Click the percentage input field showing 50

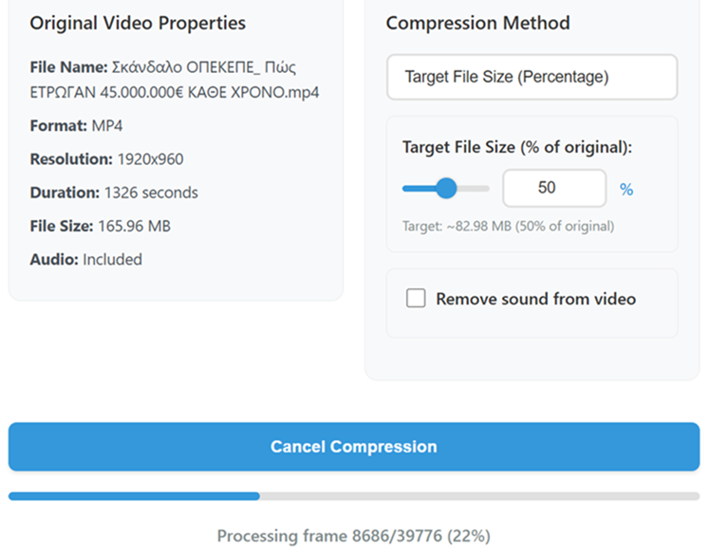pos(553,188)
